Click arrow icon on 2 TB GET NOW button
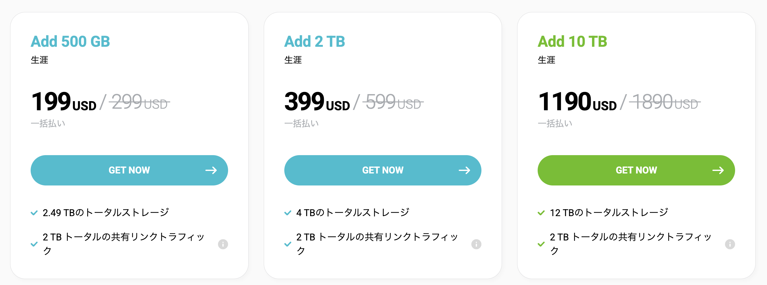This screenshot has width=767, height=285. (x=464, y=170)
